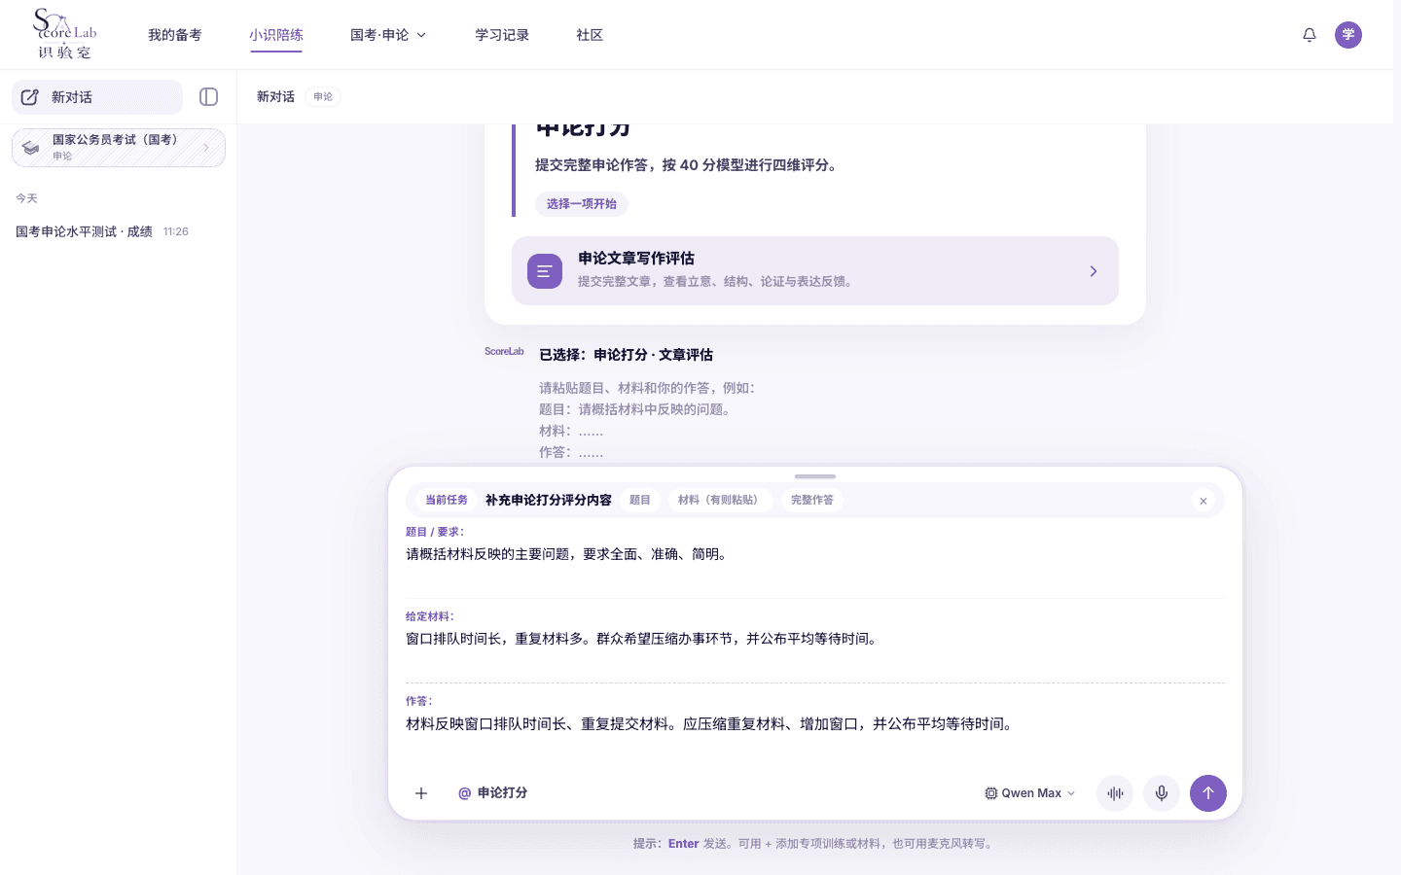Click the 申论 tag beside 新对话 title
This screenshot has height=875, width=1401.
pos(323,97)
